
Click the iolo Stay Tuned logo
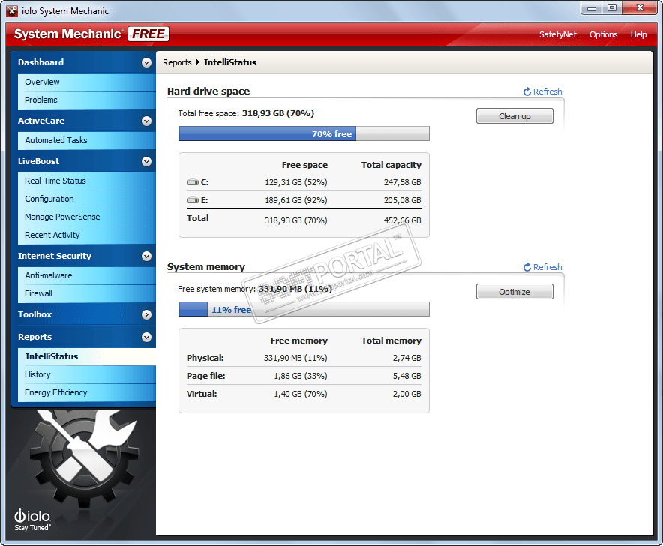coord(32,520)
